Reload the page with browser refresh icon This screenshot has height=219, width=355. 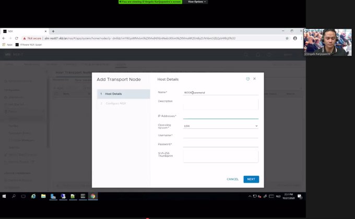[17, 38]
